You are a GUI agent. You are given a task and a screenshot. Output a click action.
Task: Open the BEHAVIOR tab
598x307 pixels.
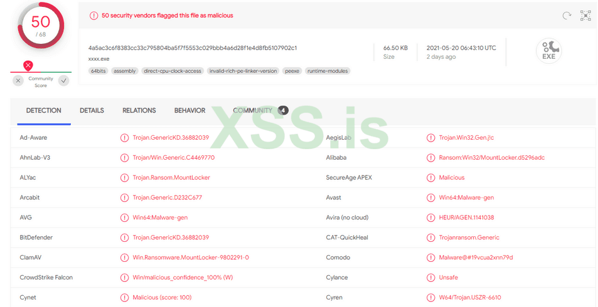[190, 110]
